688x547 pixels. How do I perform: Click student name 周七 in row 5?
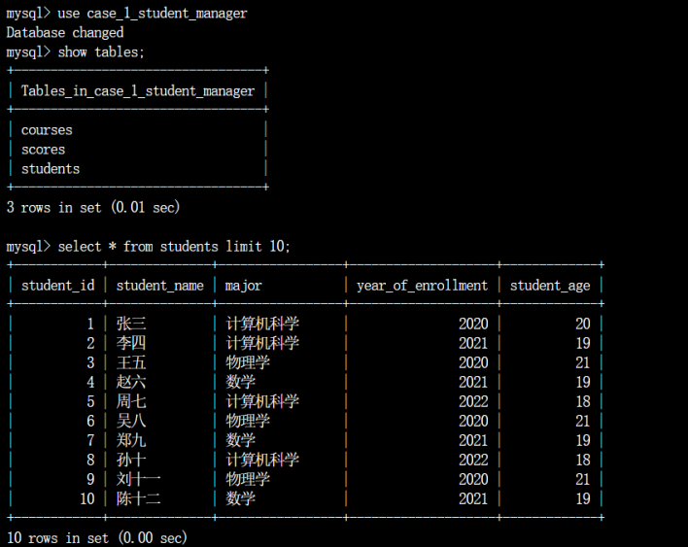pyautogui.click(x=131, y=401)
